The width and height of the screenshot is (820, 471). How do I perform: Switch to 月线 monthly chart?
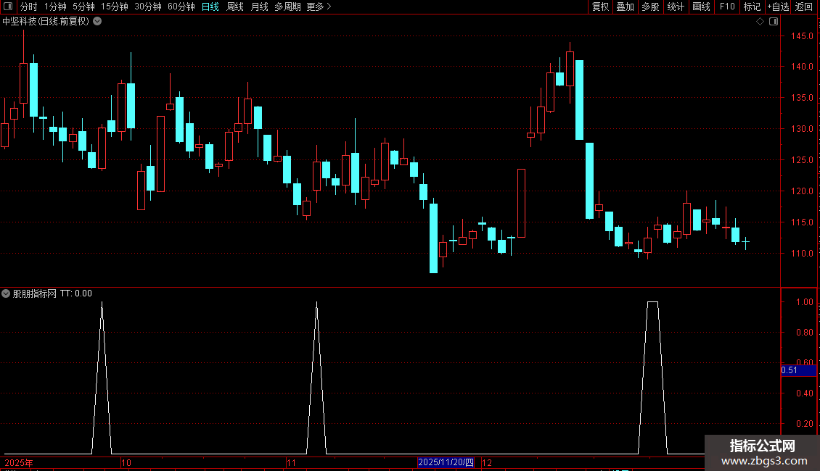pos(259,7)
